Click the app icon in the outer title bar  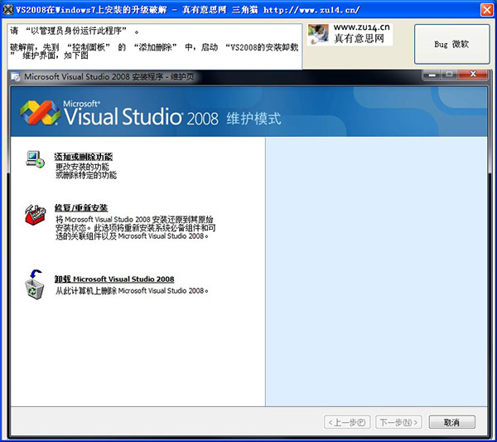[x=8, y=9]
